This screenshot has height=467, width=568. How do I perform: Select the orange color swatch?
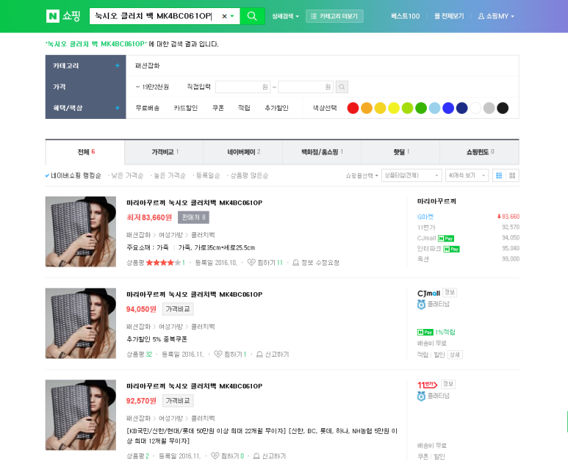(367, 108)
